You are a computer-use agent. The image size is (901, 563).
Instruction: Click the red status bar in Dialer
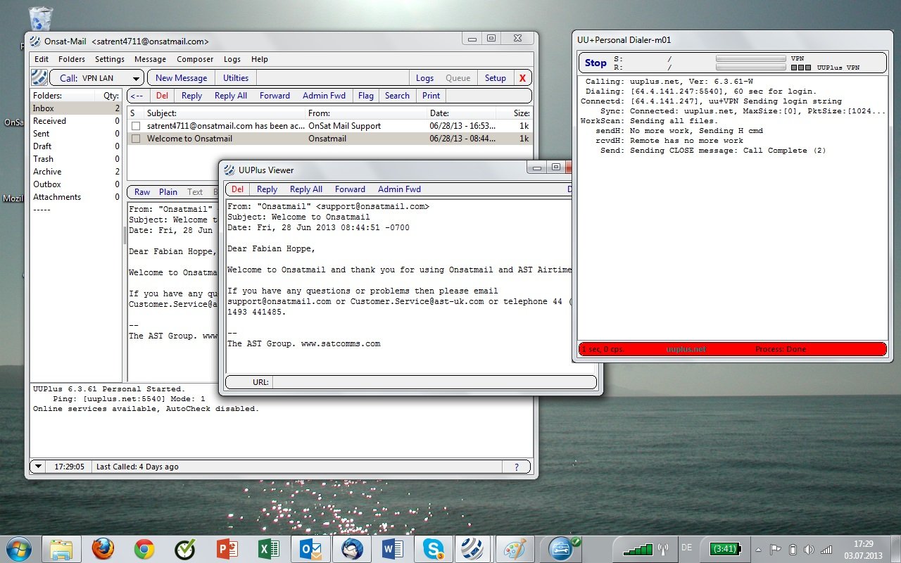(x=732, y=349)
